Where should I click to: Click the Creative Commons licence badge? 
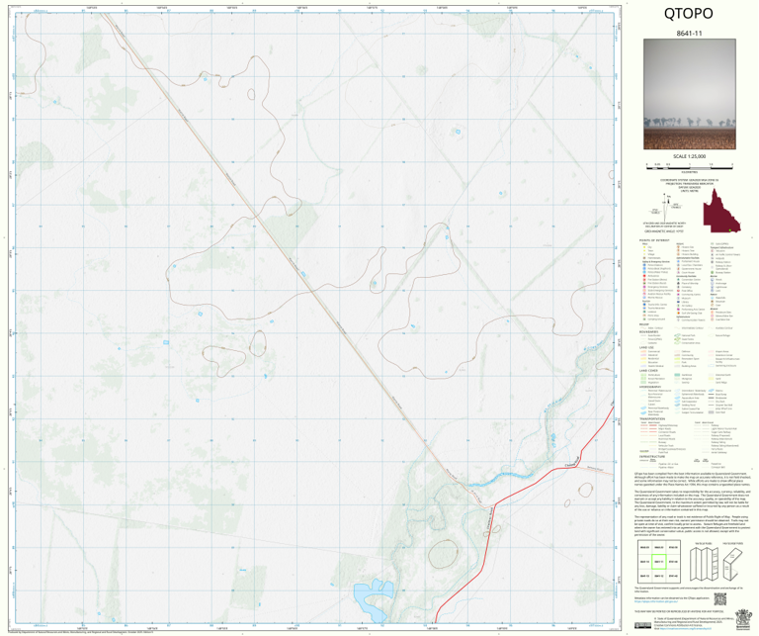[x=642, y=625]
